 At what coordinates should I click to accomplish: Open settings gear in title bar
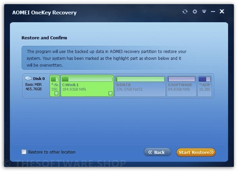pyautogui.click(x=195, y=12)
